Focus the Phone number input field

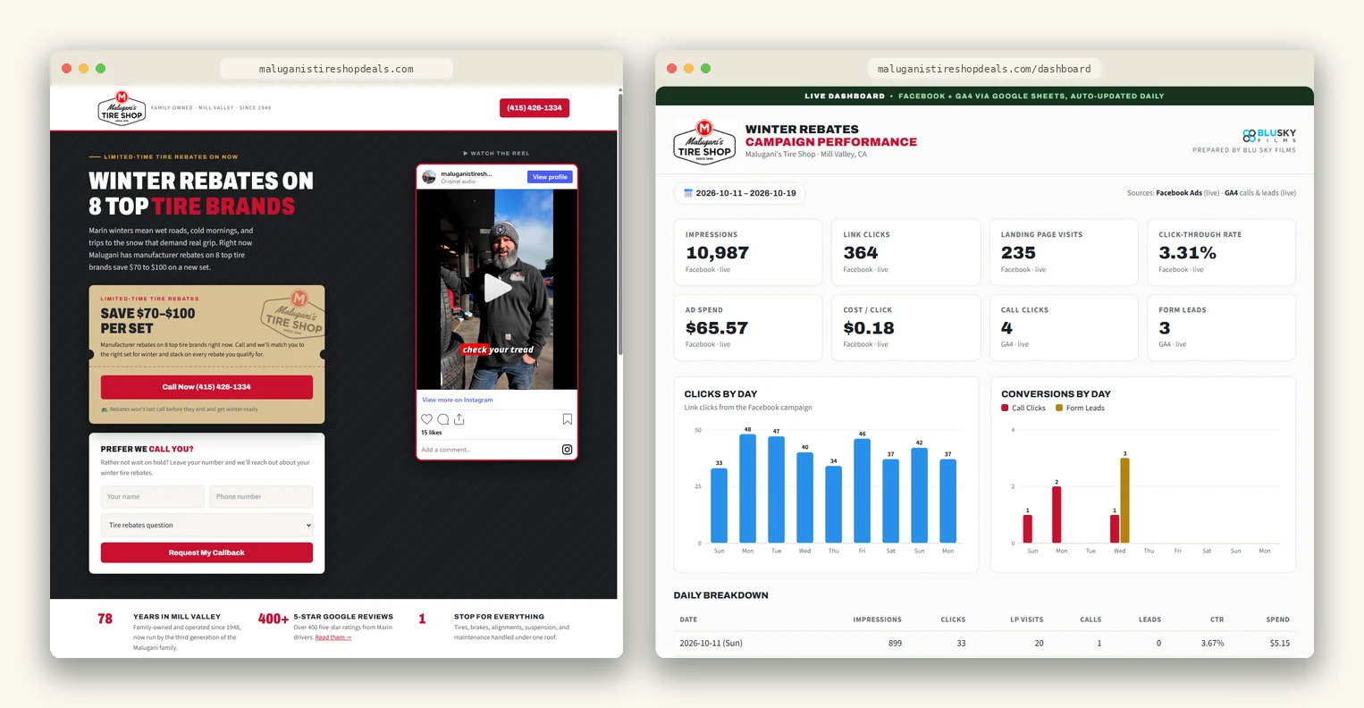coord(261,496)
